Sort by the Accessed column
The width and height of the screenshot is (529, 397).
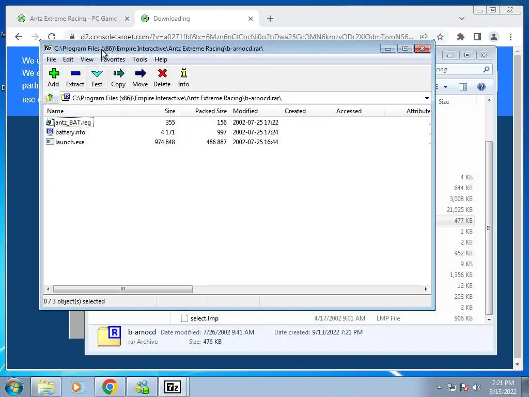pos(359,111)
